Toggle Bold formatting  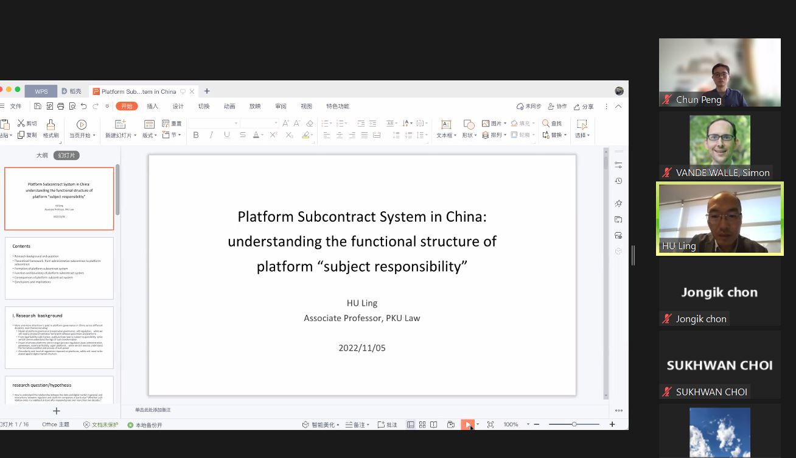click(196, 135)
